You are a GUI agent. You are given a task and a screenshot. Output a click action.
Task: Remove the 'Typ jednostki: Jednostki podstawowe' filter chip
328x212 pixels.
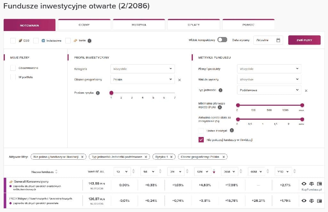[x=146, y=157]
